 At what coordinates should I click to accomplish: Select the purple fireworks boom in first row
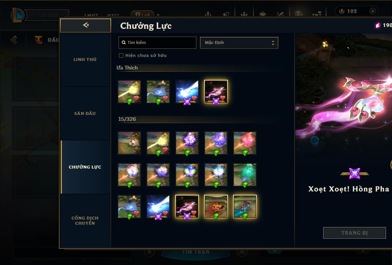pyautogui.click(x=187, y=143)
